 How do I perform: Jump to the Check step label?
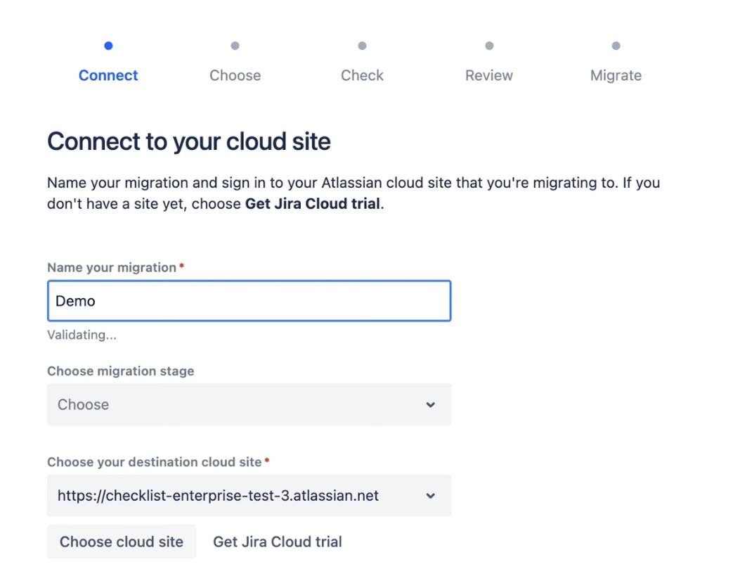pyautogui.click(x=362, y=75)
